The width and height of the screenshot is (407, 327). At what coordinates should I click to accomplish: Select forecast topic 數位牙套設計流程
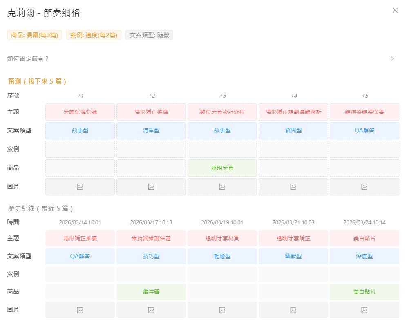tap(222, 112)
